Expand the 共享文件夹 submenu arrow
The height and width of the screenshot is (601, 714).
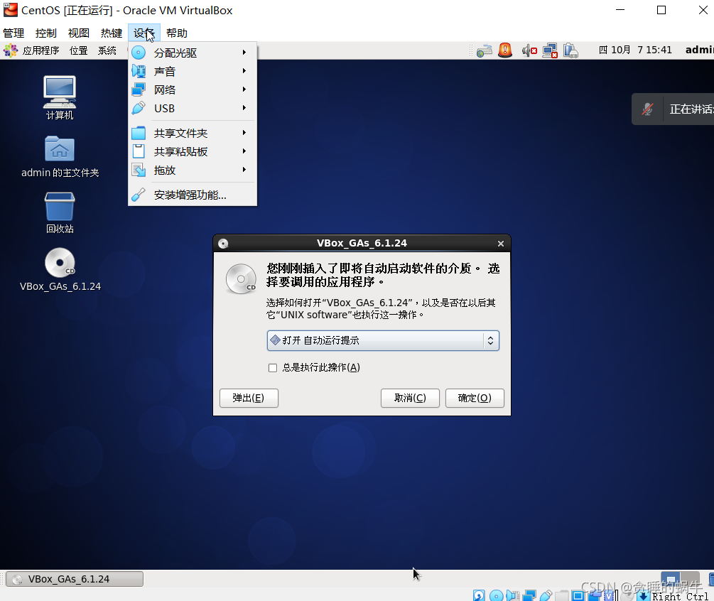coord(244,133)
